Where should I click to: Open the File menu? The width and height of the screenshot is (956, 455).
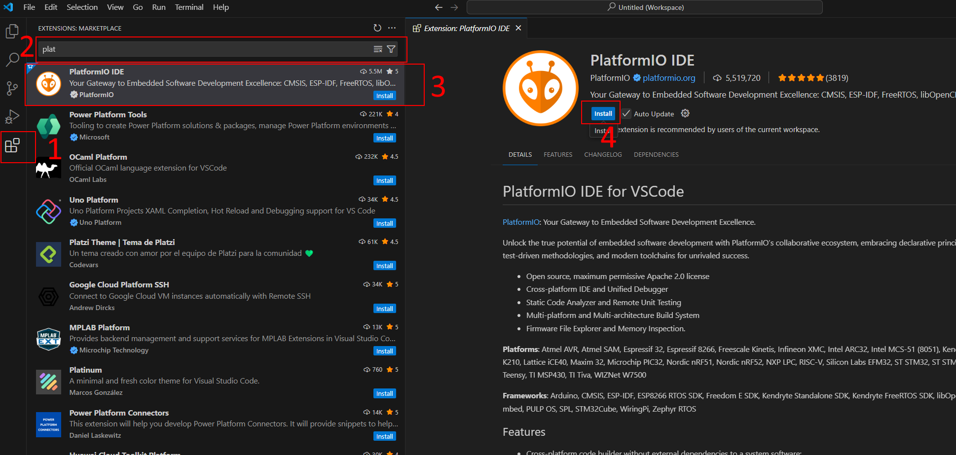point(29,7)
